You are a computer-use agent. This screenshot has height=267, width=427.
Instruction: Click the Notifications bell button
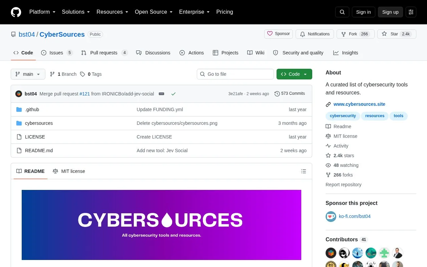(x=315, y=34)
